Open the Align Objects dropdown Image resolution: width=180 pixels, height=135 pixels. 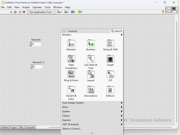coord(60,12)
